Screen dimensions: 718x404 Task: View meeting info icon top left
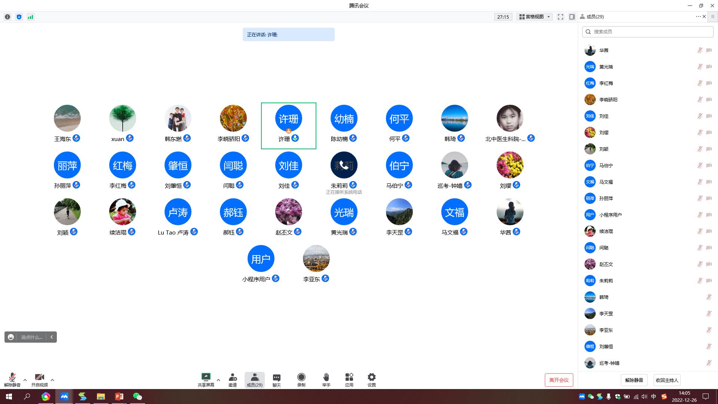(7, 17)
